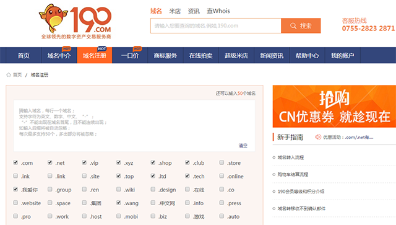This screenshot has height=225, width=396.
Task: Check the .host checkbox
Action: point(84,216)
